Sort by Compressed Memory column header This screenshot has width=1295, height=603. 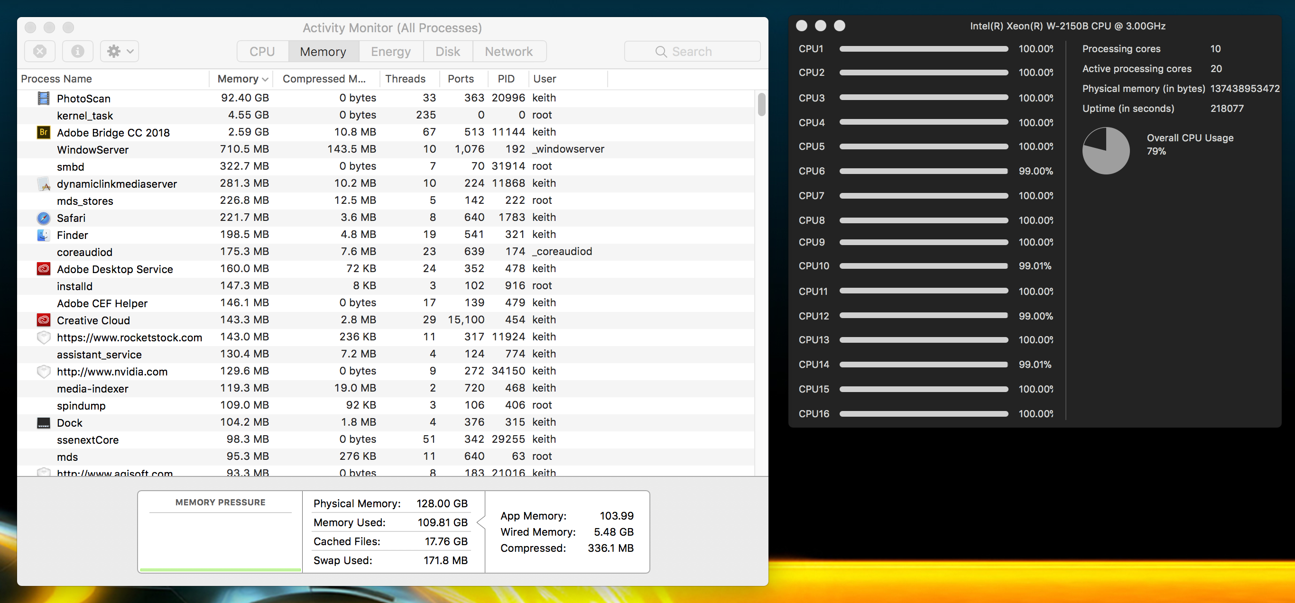pos(327,79)
